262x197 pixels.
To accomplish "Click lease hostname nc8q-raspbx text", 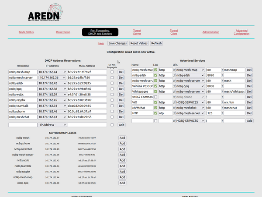I will pyautogui.click(x=23, y=172).
